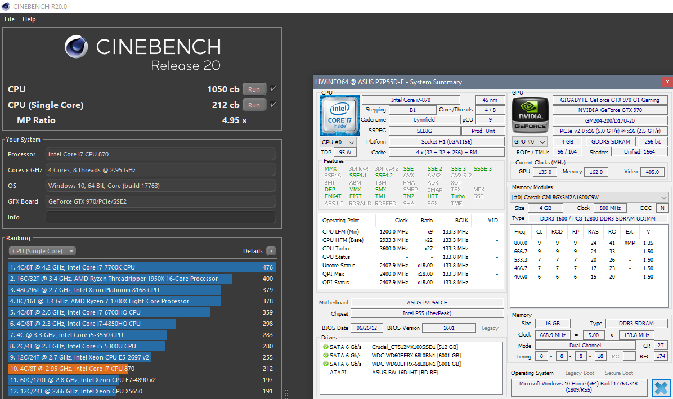Open the File menu in Cinebench

pyautogui.click(x=9, y=19)
